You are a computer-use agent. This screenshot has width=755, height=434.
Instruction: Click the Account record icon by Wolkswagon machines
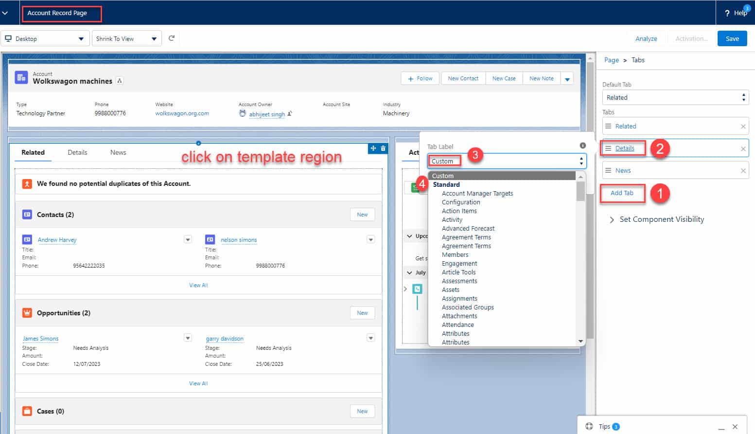(x=21, y=78)
